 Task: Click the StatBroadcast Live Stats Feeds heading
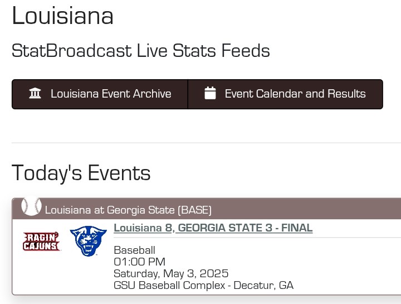click(141, 51)
